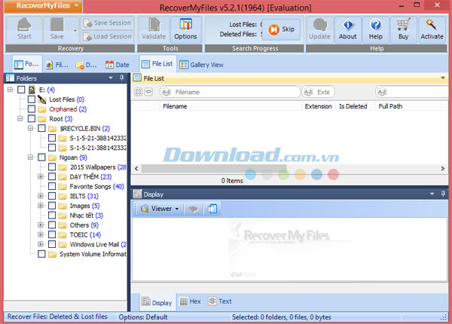Open the Folders panel dropdown arrow
The height and width of the screenshot is (324, 452).
coord(111,78)
